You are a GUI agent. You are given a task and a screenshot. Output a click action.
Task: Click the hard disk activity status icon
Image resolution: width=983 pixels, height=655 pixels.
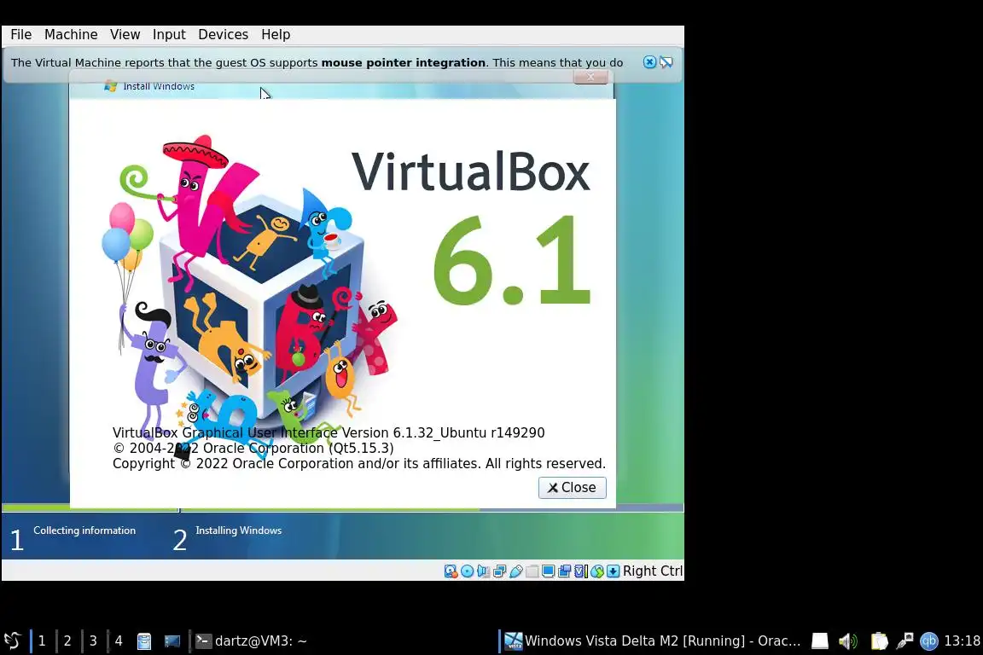click(x=451, y=571)
